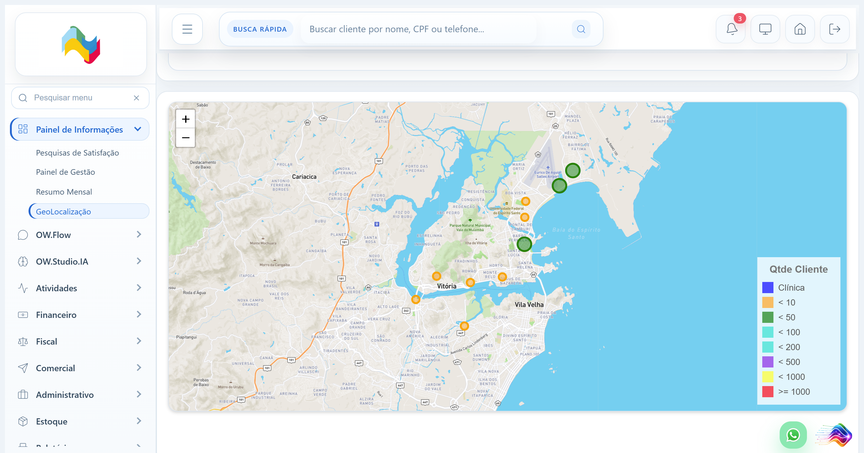This screenshot has height=453, width=864.
Task: Click the monitor display icon
Action: point(765,29)
